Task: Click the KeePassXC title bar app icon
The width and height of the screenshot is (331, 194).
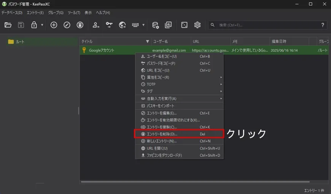Action: [x=4, y=4]
